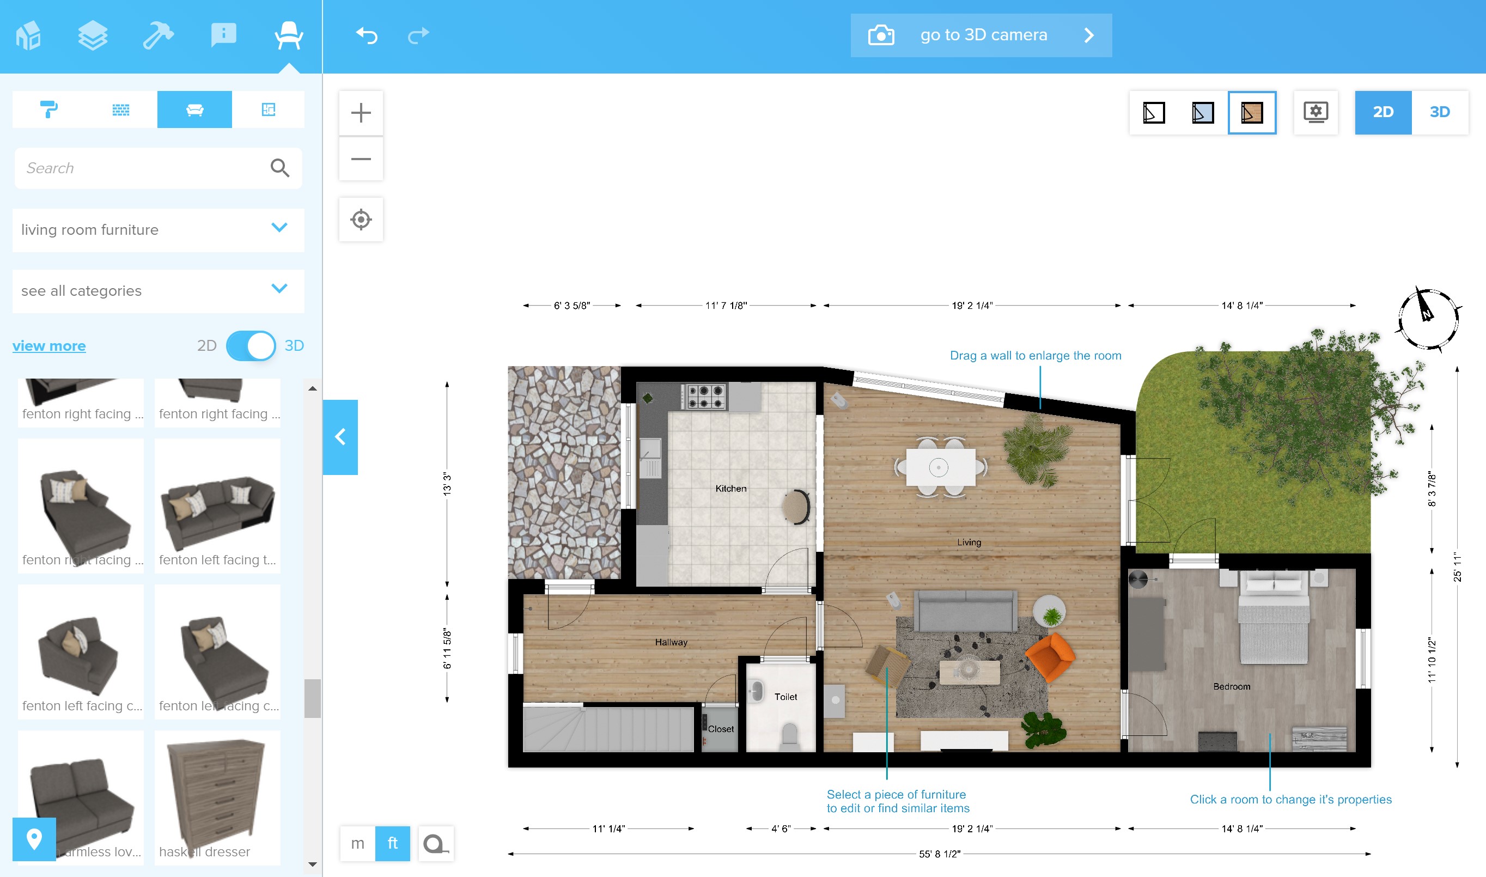Collapse the side panel with the arrow

(340, 437)
